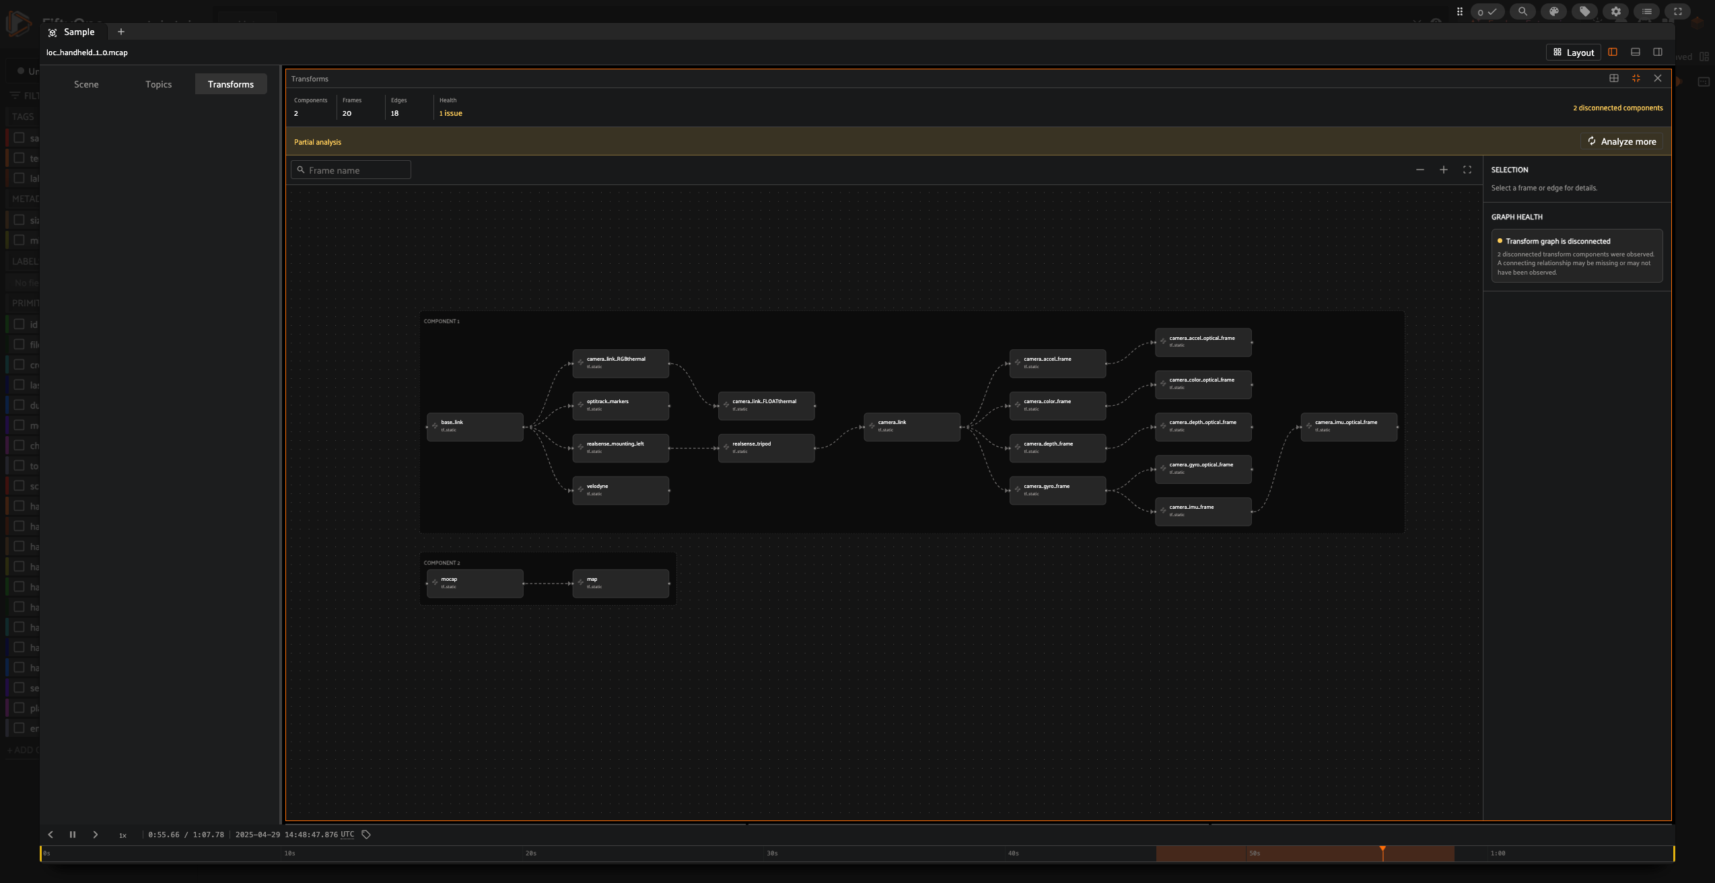
Task: Select the camera_color_frame node
Action: [1057, 406]
